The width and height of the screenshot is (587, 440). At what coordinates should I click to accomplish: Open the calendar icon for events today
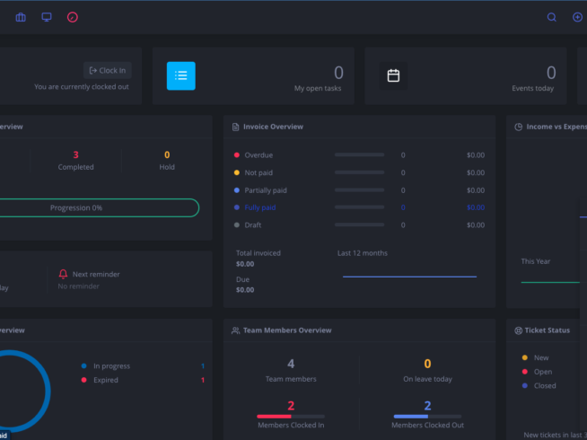pos(393,75)
